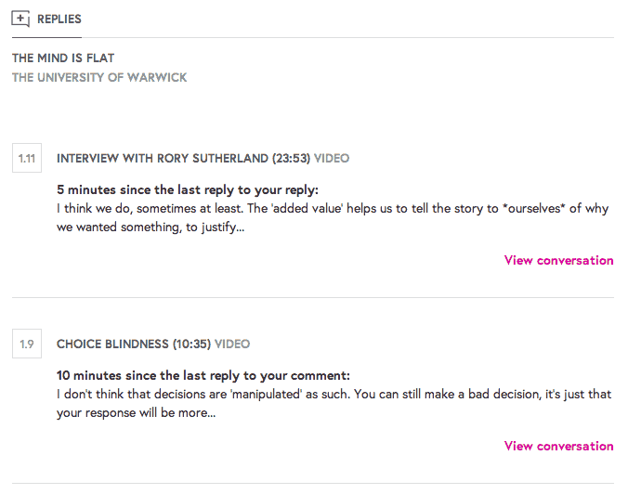
Task: Click VIDEO label beside Choice Blindness
Action: [232, 344]
